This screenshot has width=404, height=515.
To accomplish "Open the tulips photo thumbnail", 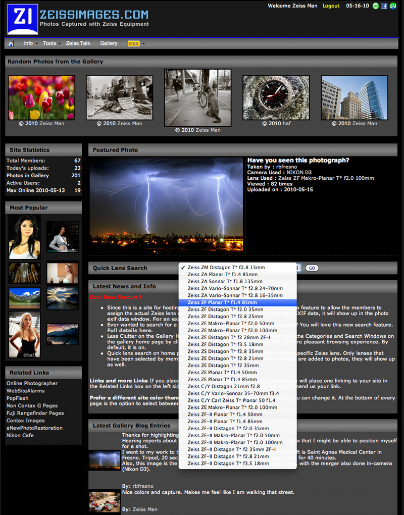I will (x=41, y=97).
